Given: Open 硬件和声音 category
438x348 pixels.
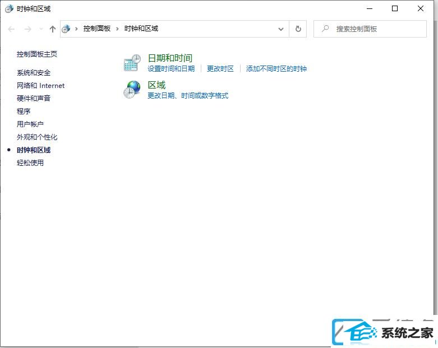Looking at the screenshot, I should (34, 98).
